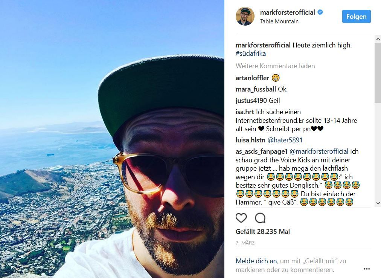Open the @hater5891 mention
The width and height of the screenshot is (381, 278).
pos(285,140)
